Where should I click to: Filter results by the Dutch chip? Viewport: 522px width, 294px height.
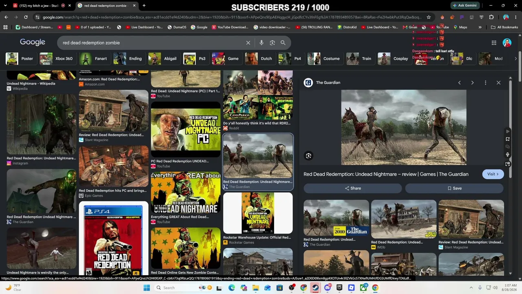click(x=260, y=58)
